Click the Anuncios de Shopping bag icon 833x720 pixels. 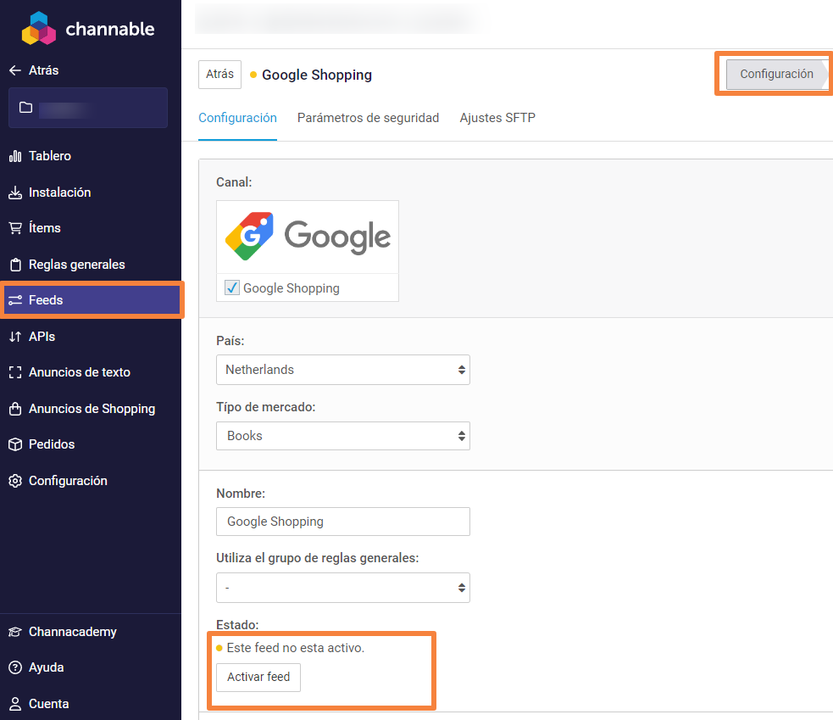click(15, 409)
